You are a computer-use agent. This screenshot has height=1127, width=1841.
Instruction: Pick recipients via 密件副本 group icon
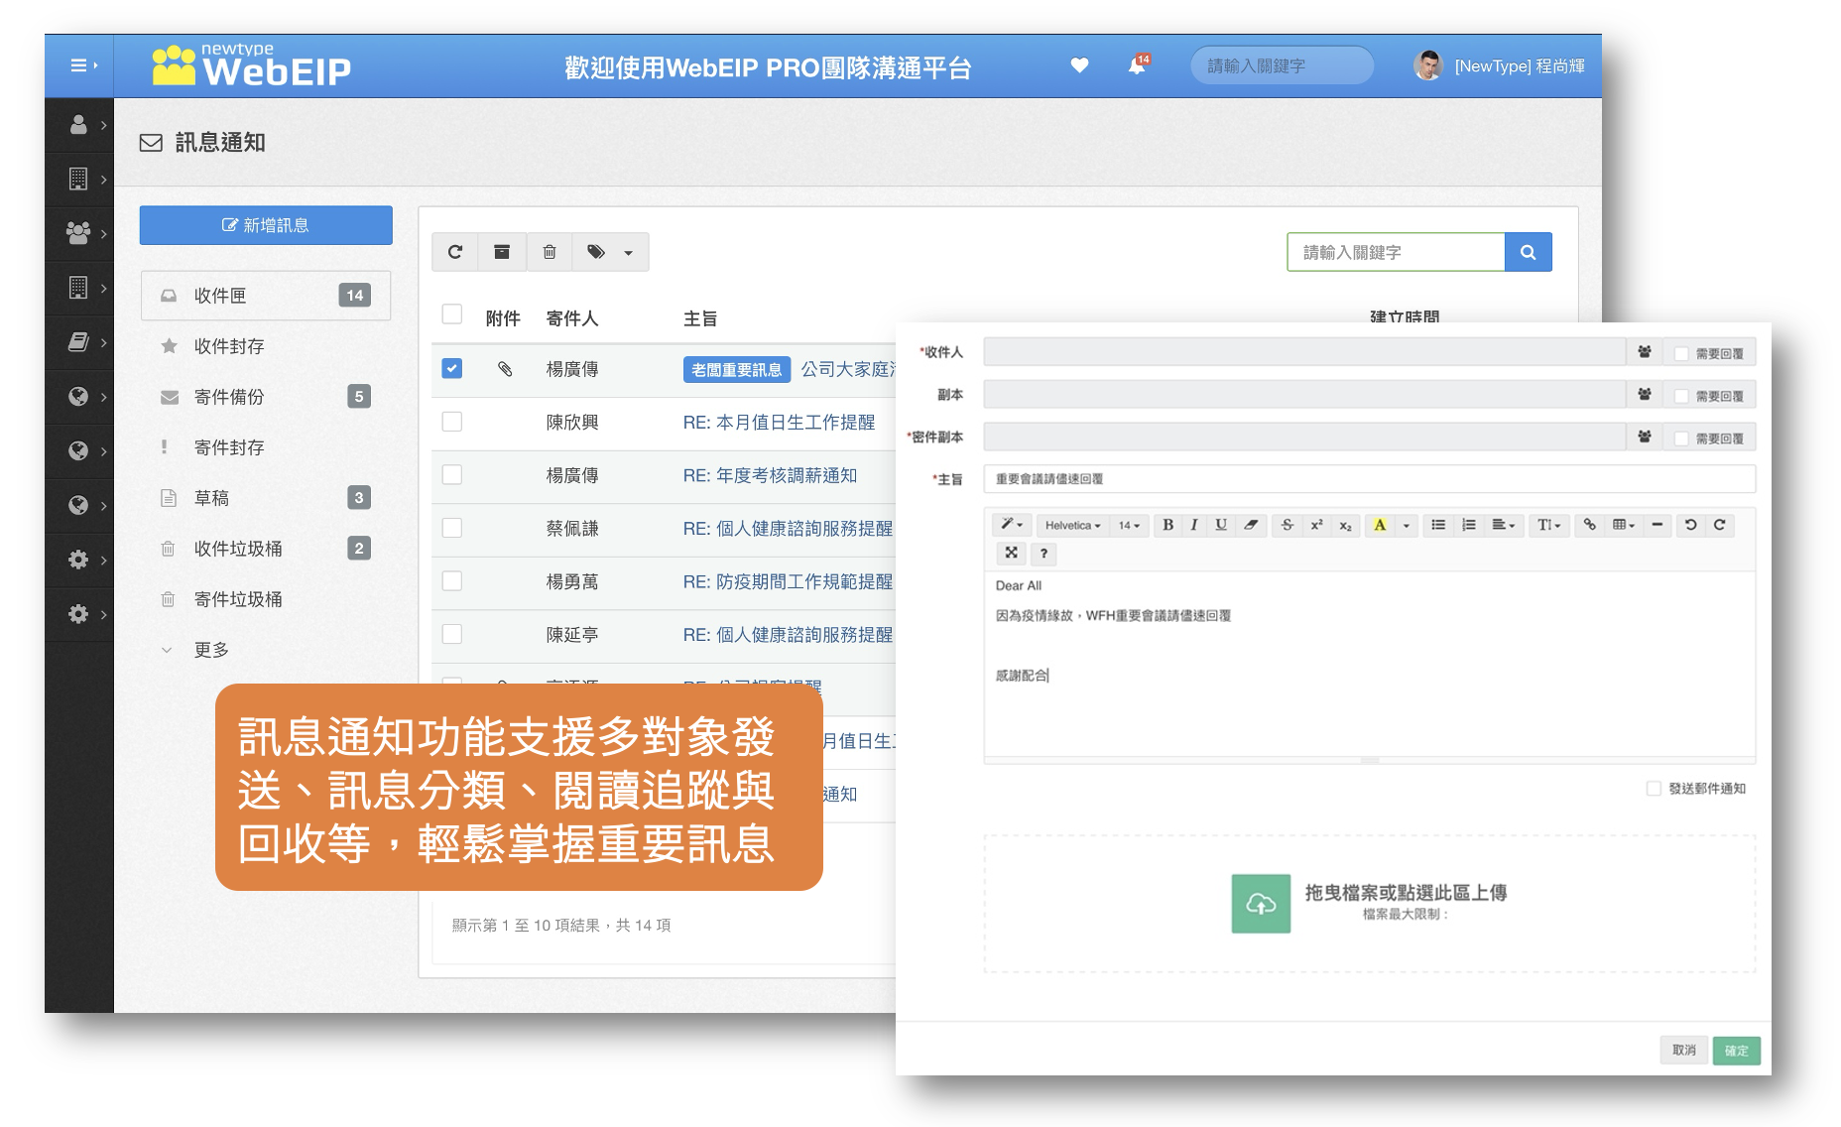tap(1644, 437)
